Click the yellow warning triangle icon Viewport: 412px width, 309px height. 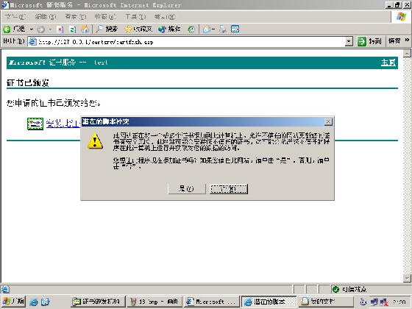pos(95,141)
